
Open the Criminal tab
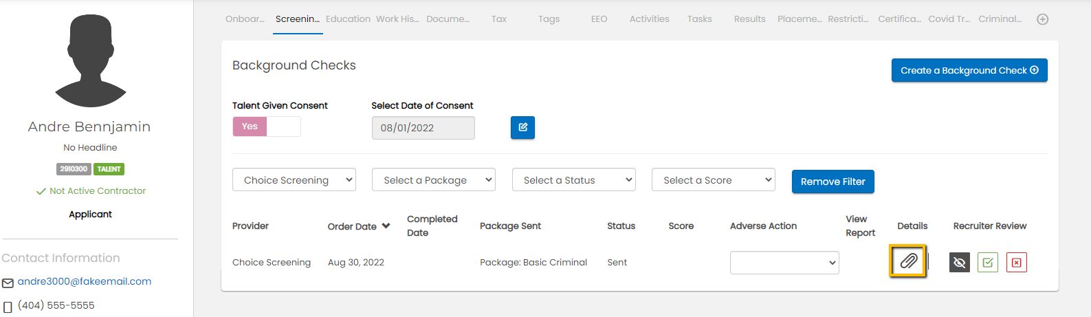1000,19
